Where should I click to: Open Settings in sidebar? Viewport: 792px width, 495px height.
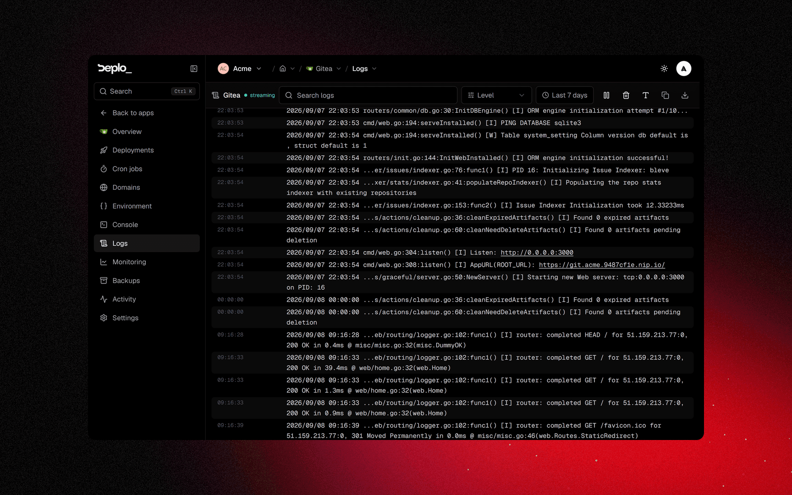coord(147,318)
